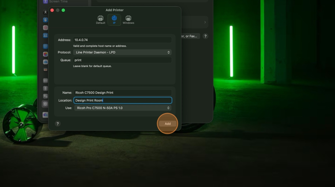Open the Use driver dropdown
Image resolution: width=335 pixels, height=187 pixels.
pos(123,108)
